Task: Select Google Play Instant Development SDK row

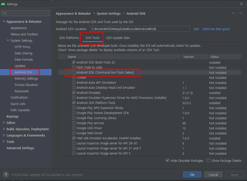Action: point(150,113)
